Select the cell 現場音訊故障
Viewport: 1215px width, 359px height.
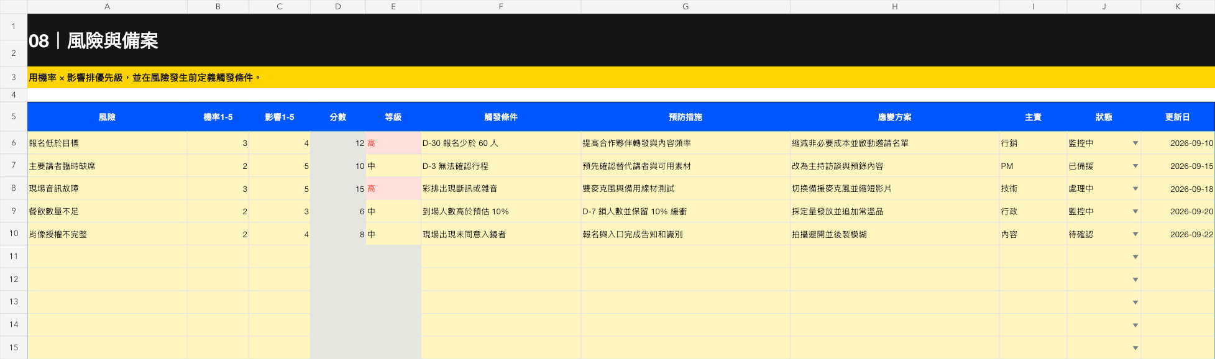[x=107, y=188]
